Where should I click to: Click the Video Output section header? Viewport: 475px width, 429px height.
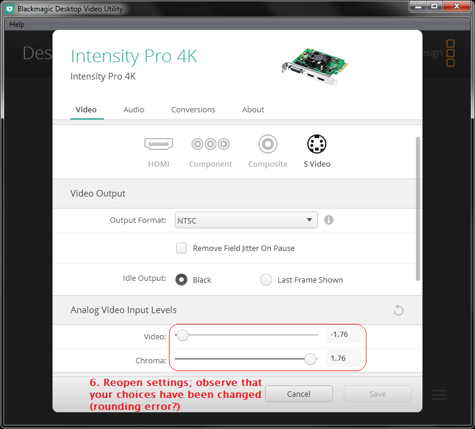98,193
